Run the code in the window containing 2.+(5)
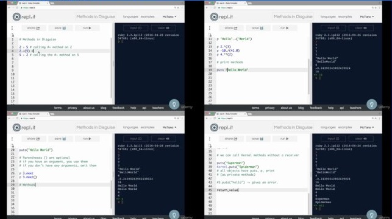392x219 pixels. coord(87,28)
